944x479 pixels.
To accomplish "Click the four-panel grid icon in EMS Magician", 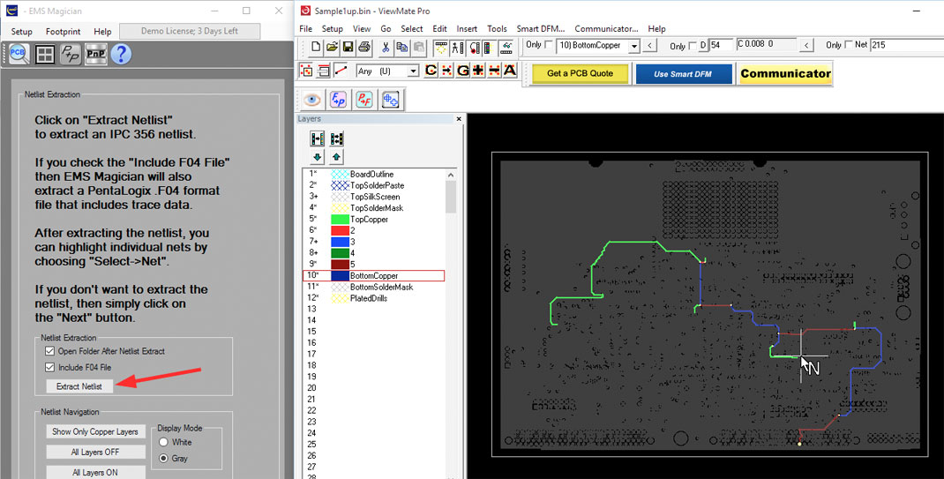I will [45, 54].
